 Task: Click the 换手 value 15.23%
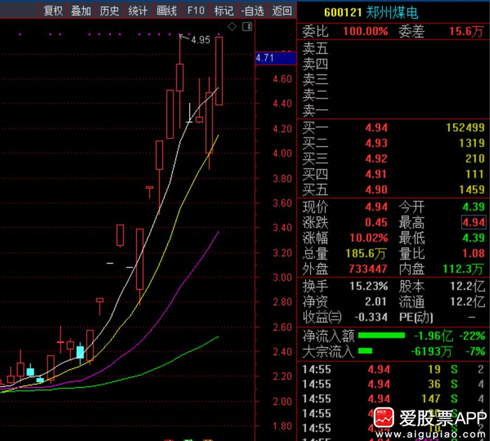pyautogui.click(x=368, y=286)
